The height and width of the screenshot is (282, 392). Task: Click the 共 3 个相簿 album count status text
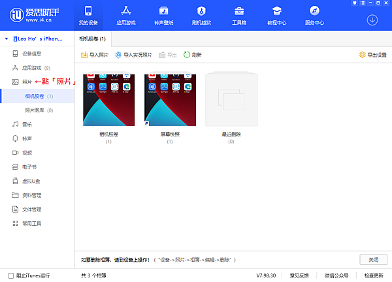[93, 275]
